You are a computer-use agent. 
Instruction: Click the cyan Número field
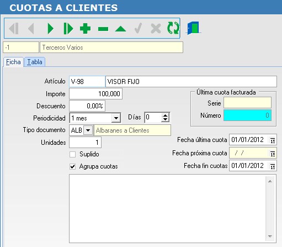tap(247, 115)
